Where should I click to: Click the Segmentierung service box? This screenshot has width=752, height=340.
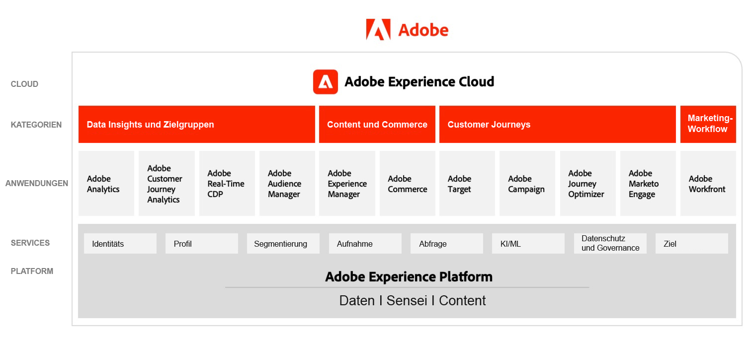(283, 244)
